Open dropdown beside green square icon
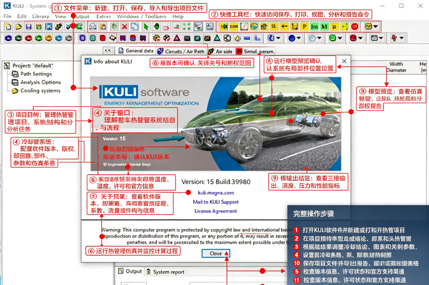Viewport: 429px width, 285px height. 339,38
